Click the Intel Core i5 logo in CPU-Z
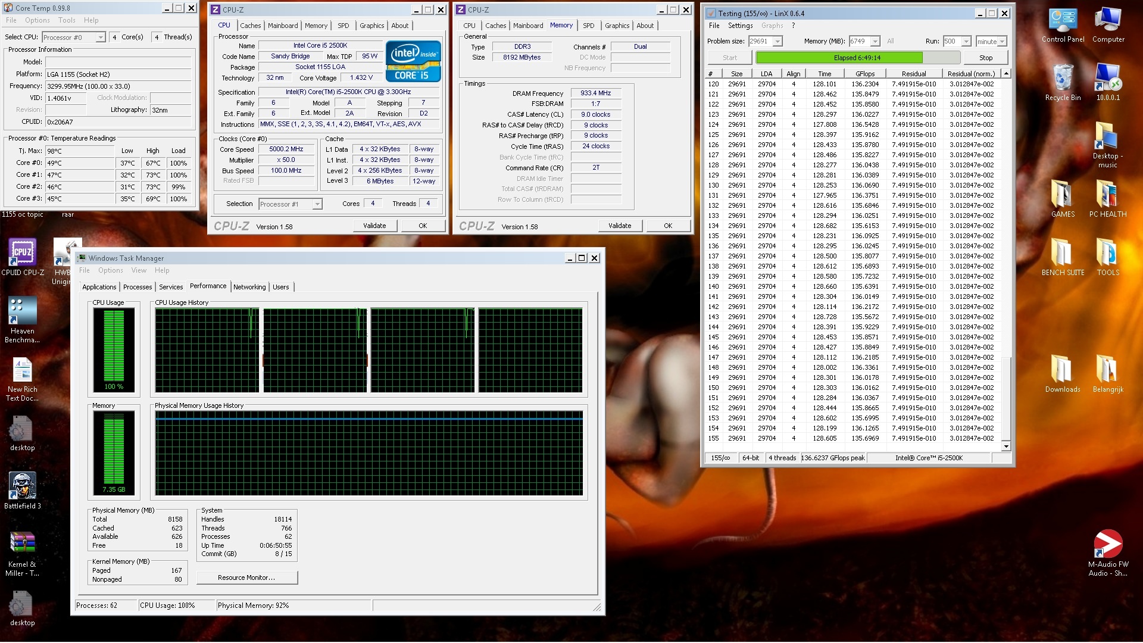This screenshot has width=1143, height=643. 413,61
